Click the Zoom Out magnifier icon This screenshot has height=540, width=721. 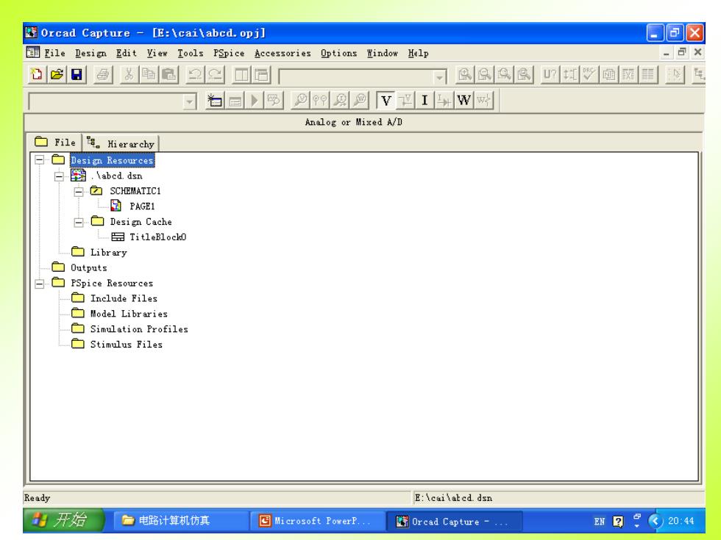pos(484,74)
